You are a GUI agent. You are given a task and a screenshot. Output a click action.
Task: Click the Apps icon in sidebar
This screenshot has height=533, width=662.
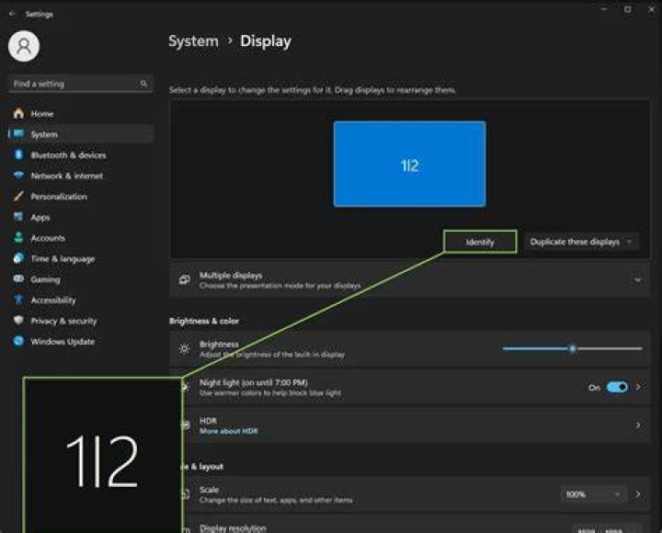pos(18,217)
